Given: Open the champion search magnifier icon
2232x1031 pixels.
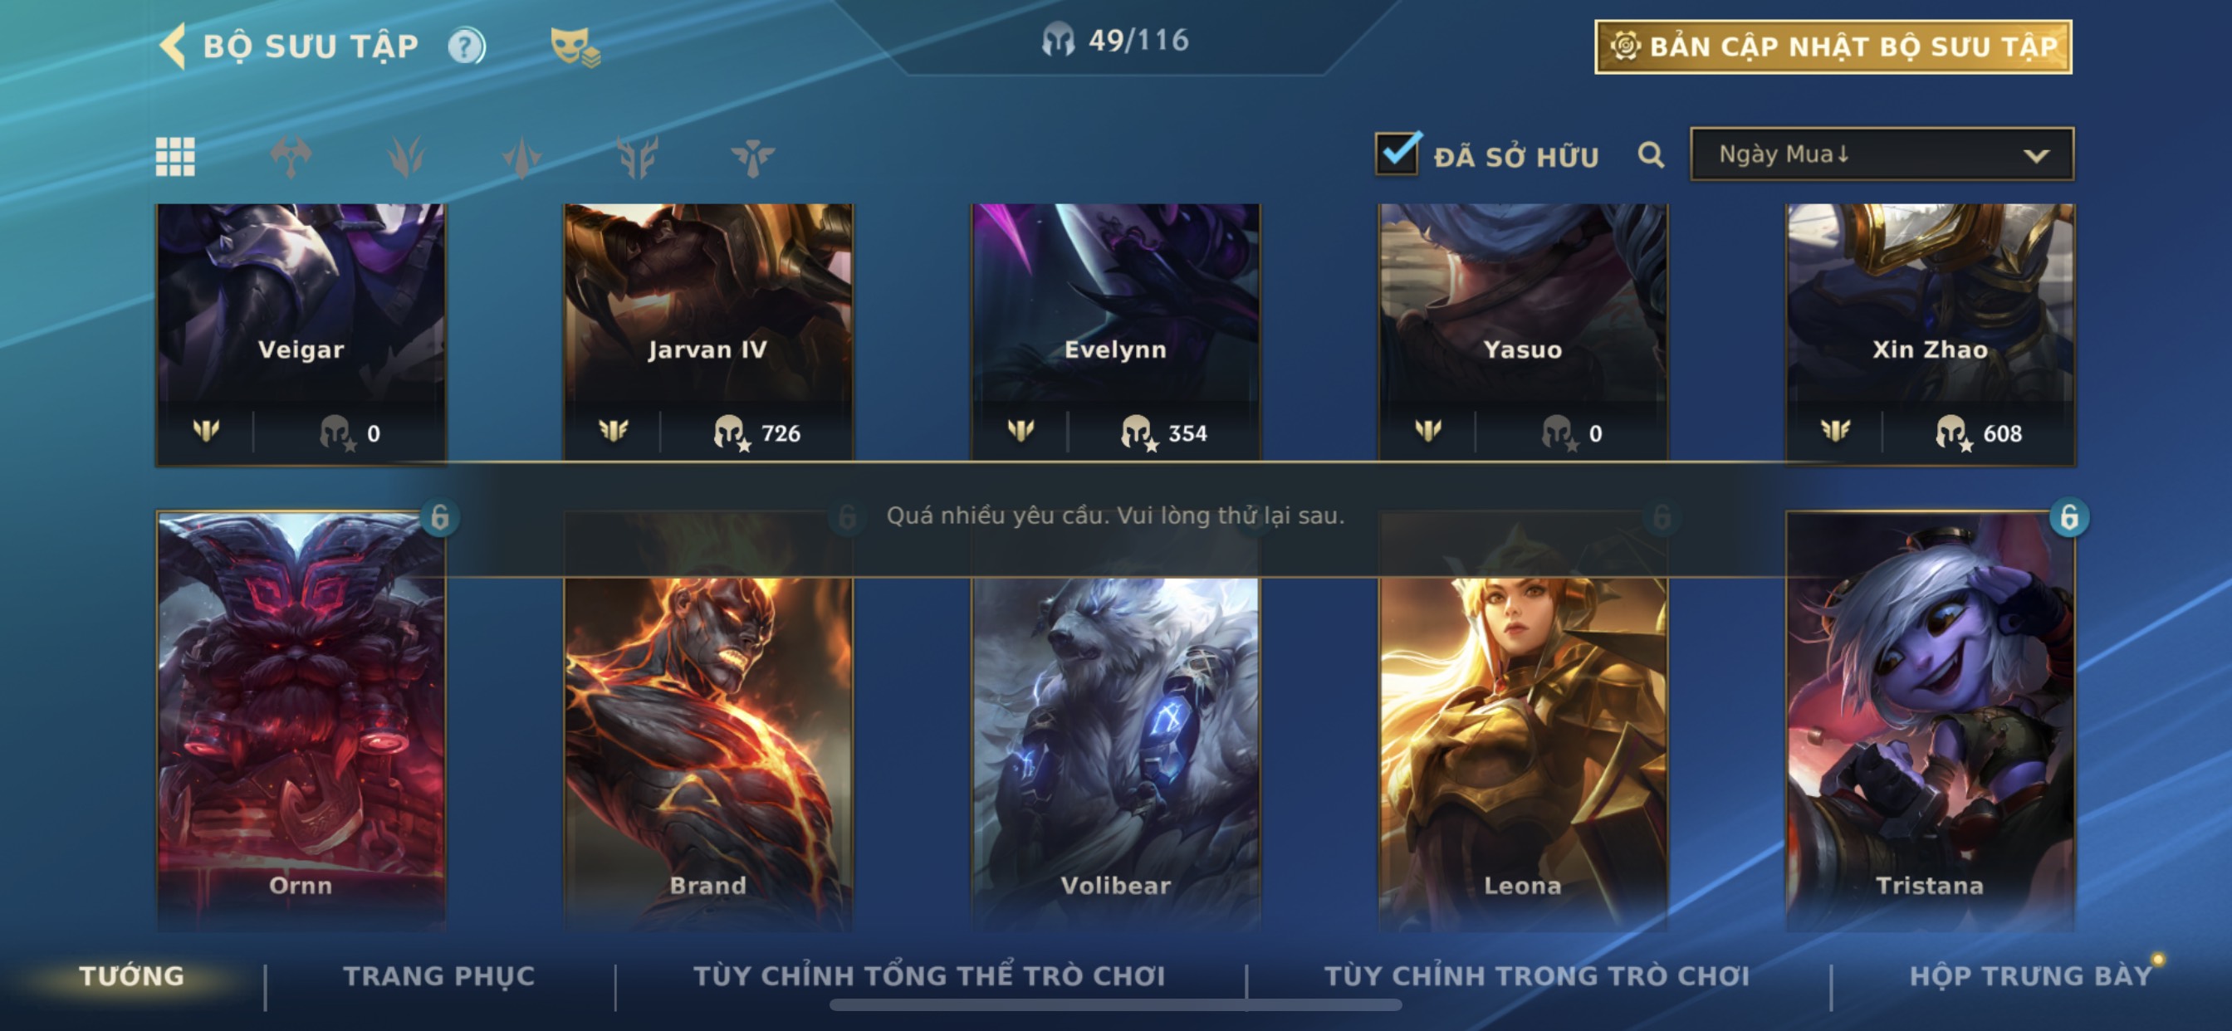Looking at the screenshot, I should tap(1651, 155).
